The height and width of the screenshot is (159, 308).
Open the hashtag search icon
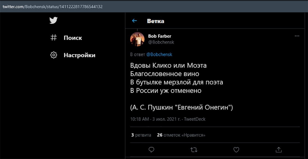(53, 38)
